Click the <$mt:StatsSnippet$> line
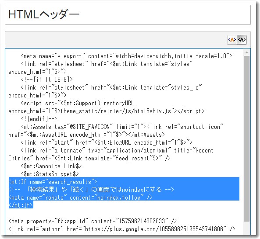260x239 pixels. [50, 174]
